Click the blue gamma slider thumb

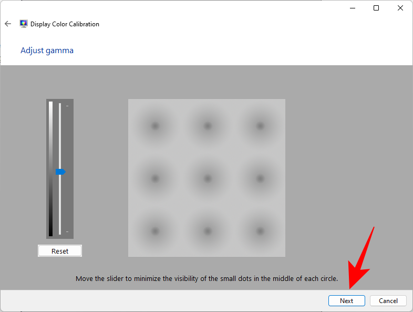(x=60, y=172)
